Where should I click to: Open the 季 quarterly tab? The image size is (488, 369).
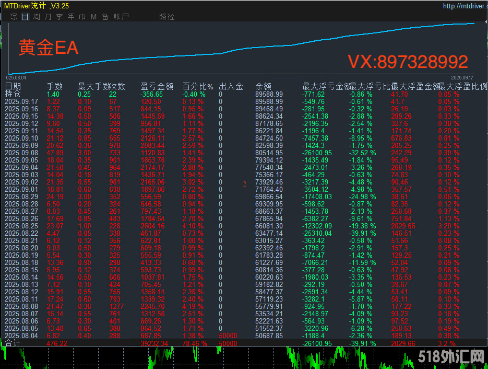59,17
